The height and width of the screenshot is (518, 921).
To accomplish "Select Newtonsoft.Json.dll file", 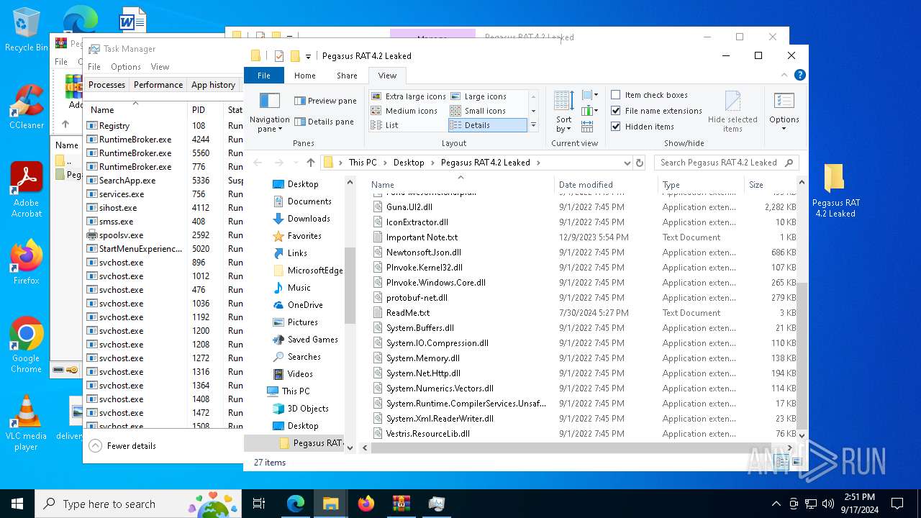I will coord(423,253).
